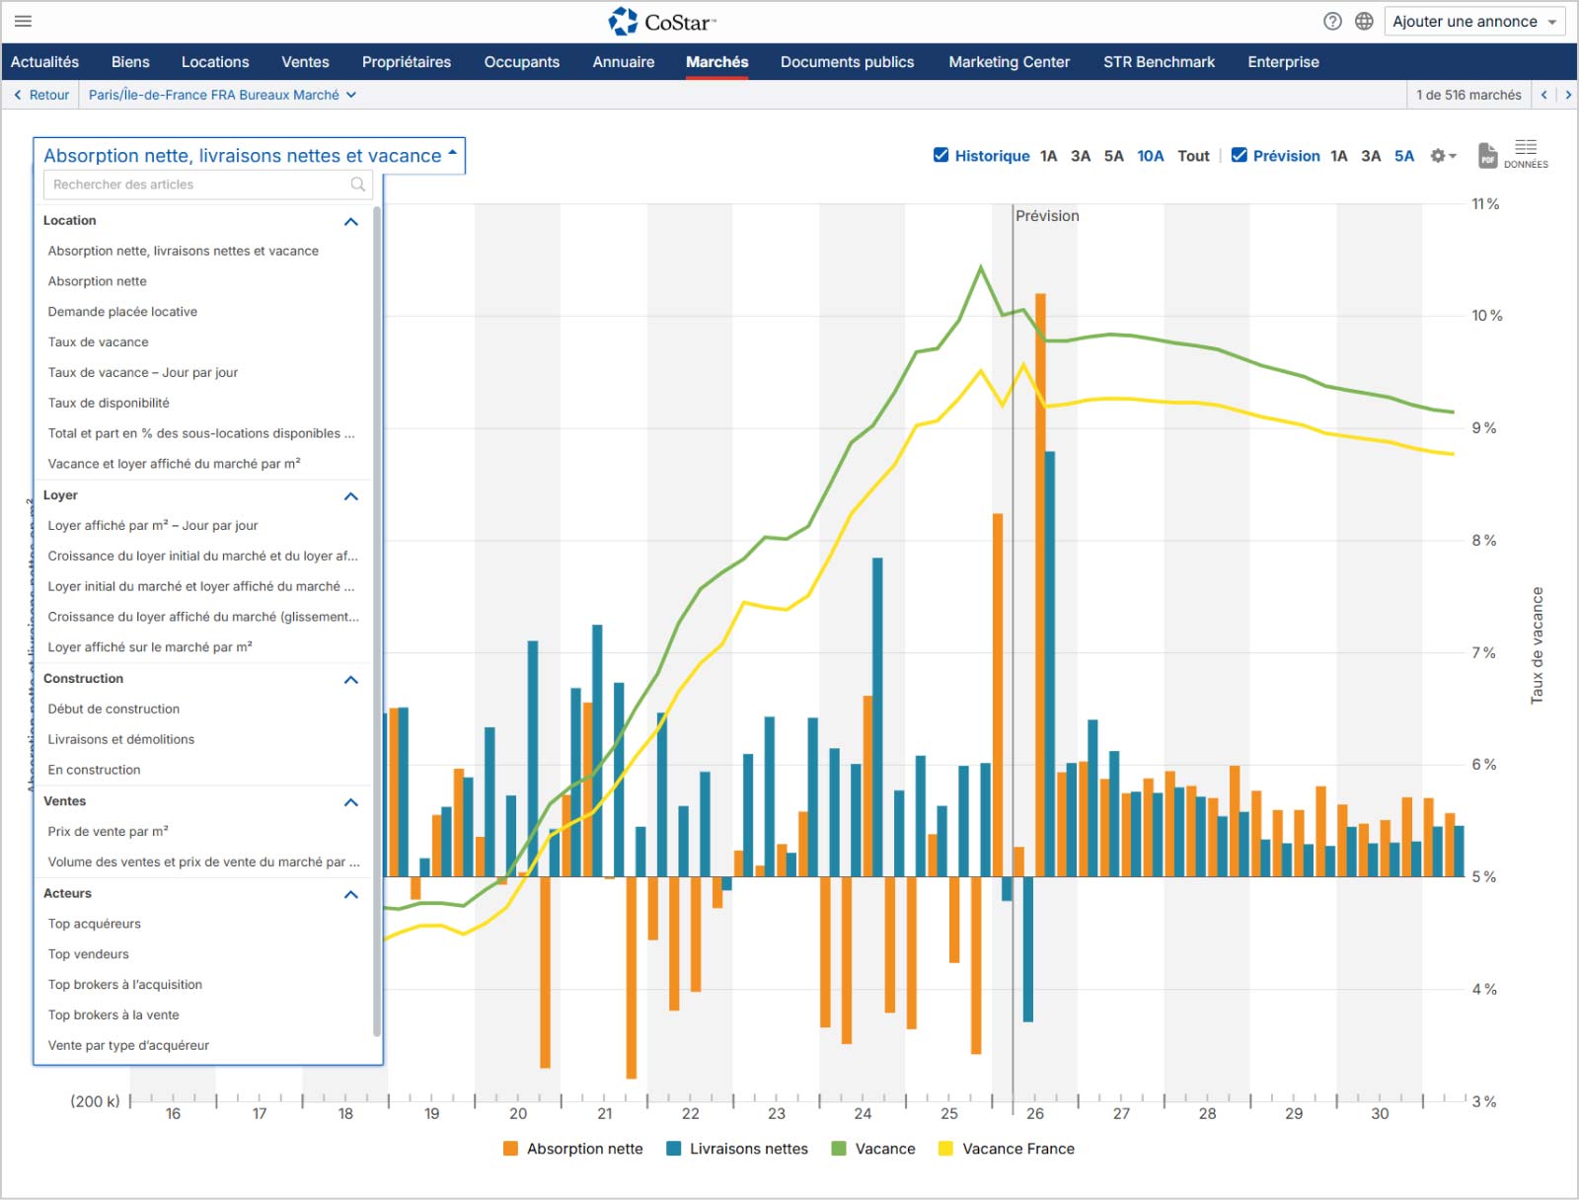Screen dimensions: 1579x1200
Task: Go to previous market arrow
Action: coord(1544,95)
